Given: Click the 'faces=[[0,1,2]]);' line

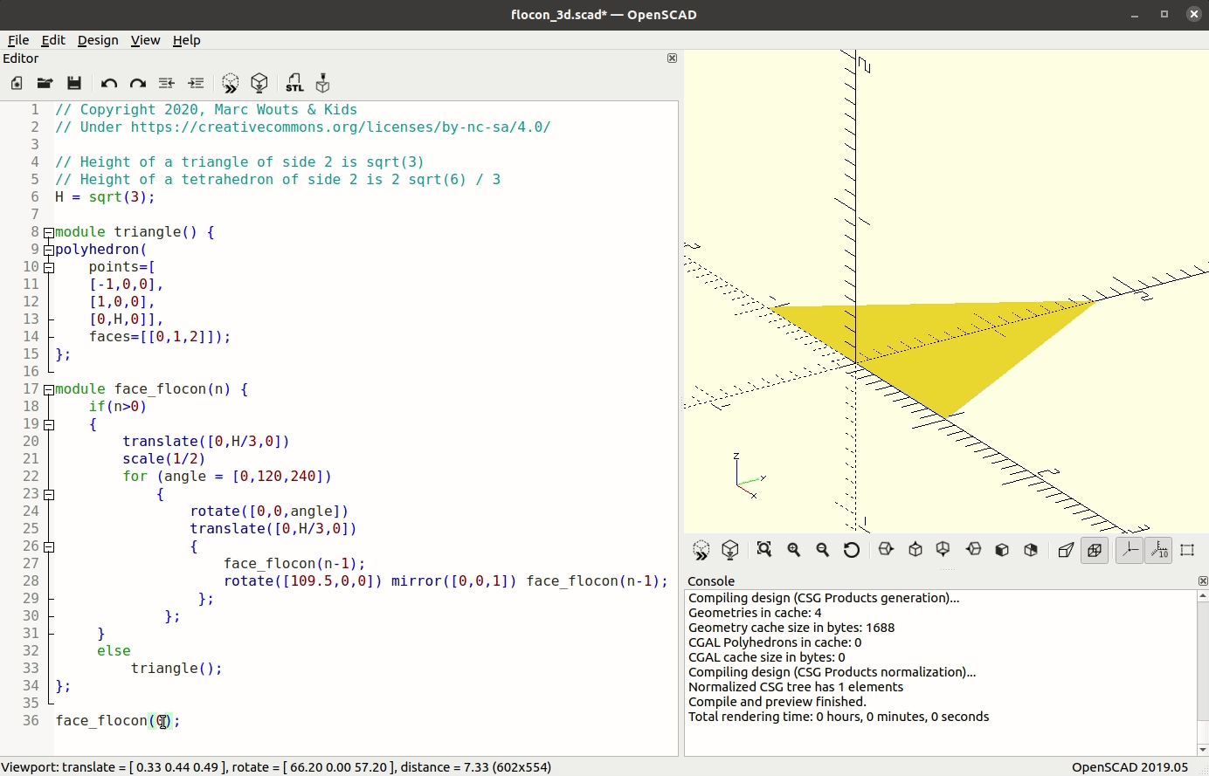Looking at the screenshot, I should [160, 337].
